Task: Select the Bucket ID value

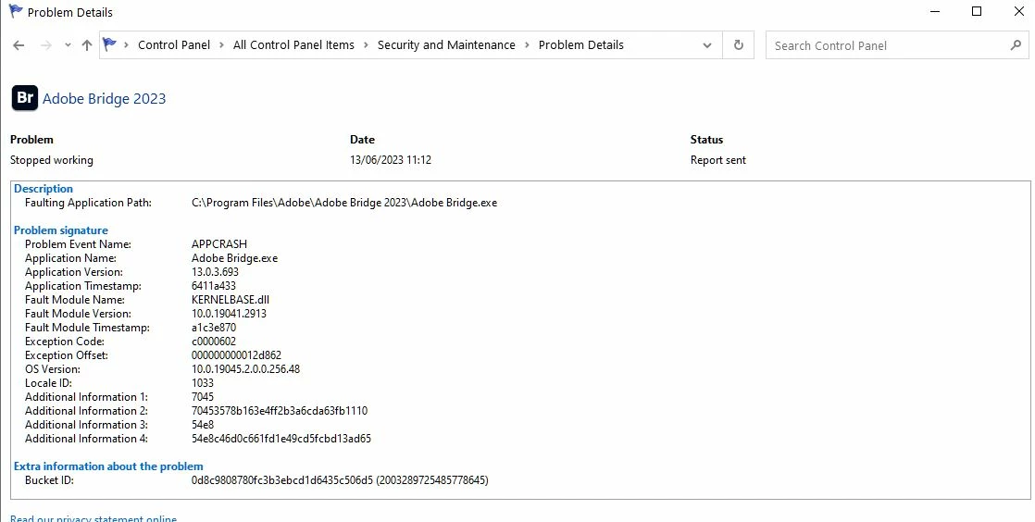Action: 340,480
